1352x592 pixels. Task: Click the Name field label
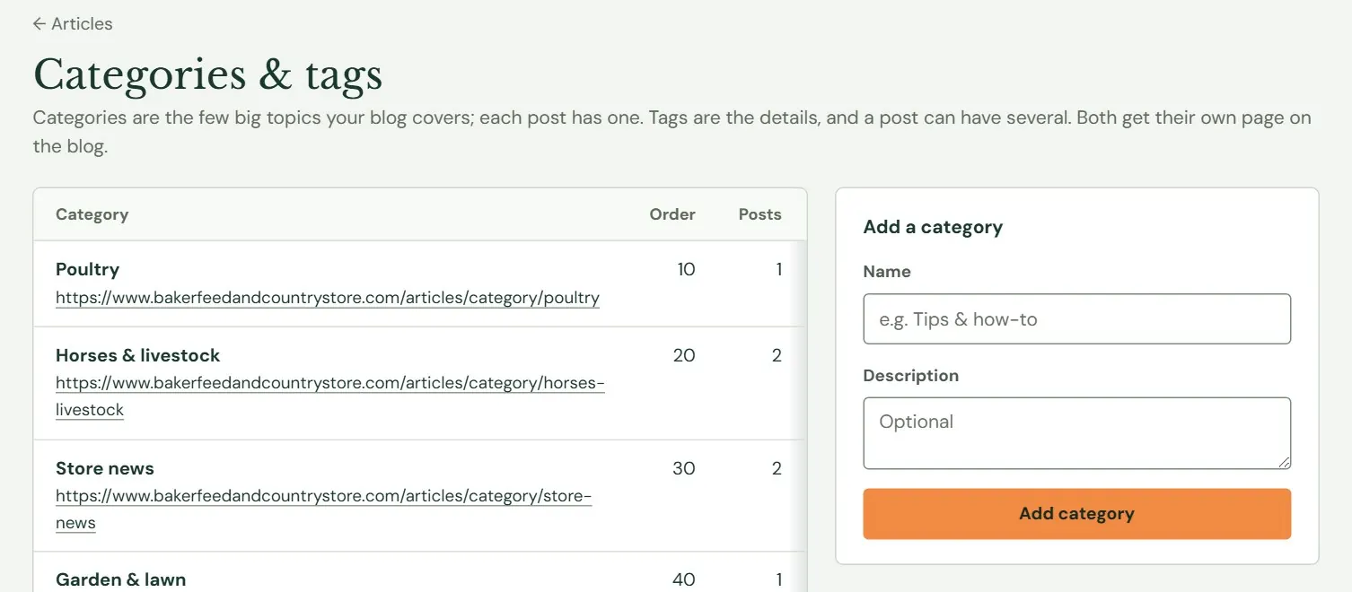(x=887, y=272)
